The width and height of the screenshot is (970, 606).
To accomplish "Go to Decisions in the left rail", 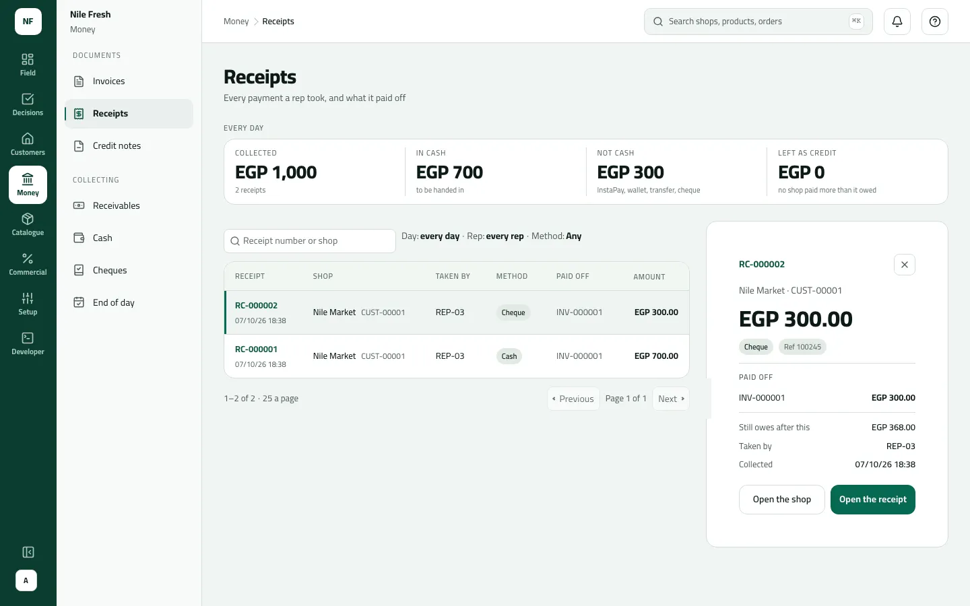I will coord(28,105).
